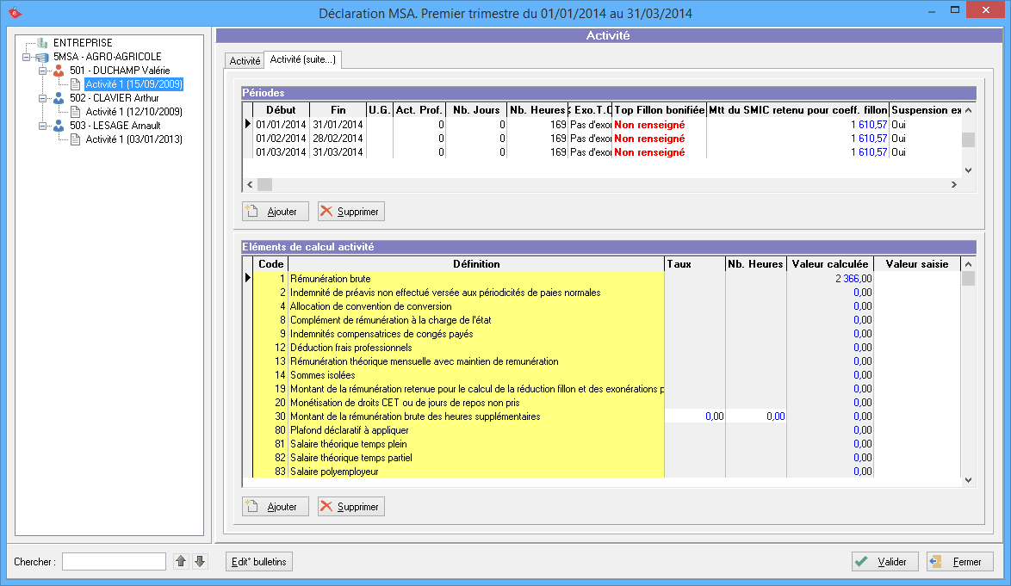Select the Activité (suite...) tab
This screenshot has width=1011, height=586.
pyautogui.click(x=303, y=59)
